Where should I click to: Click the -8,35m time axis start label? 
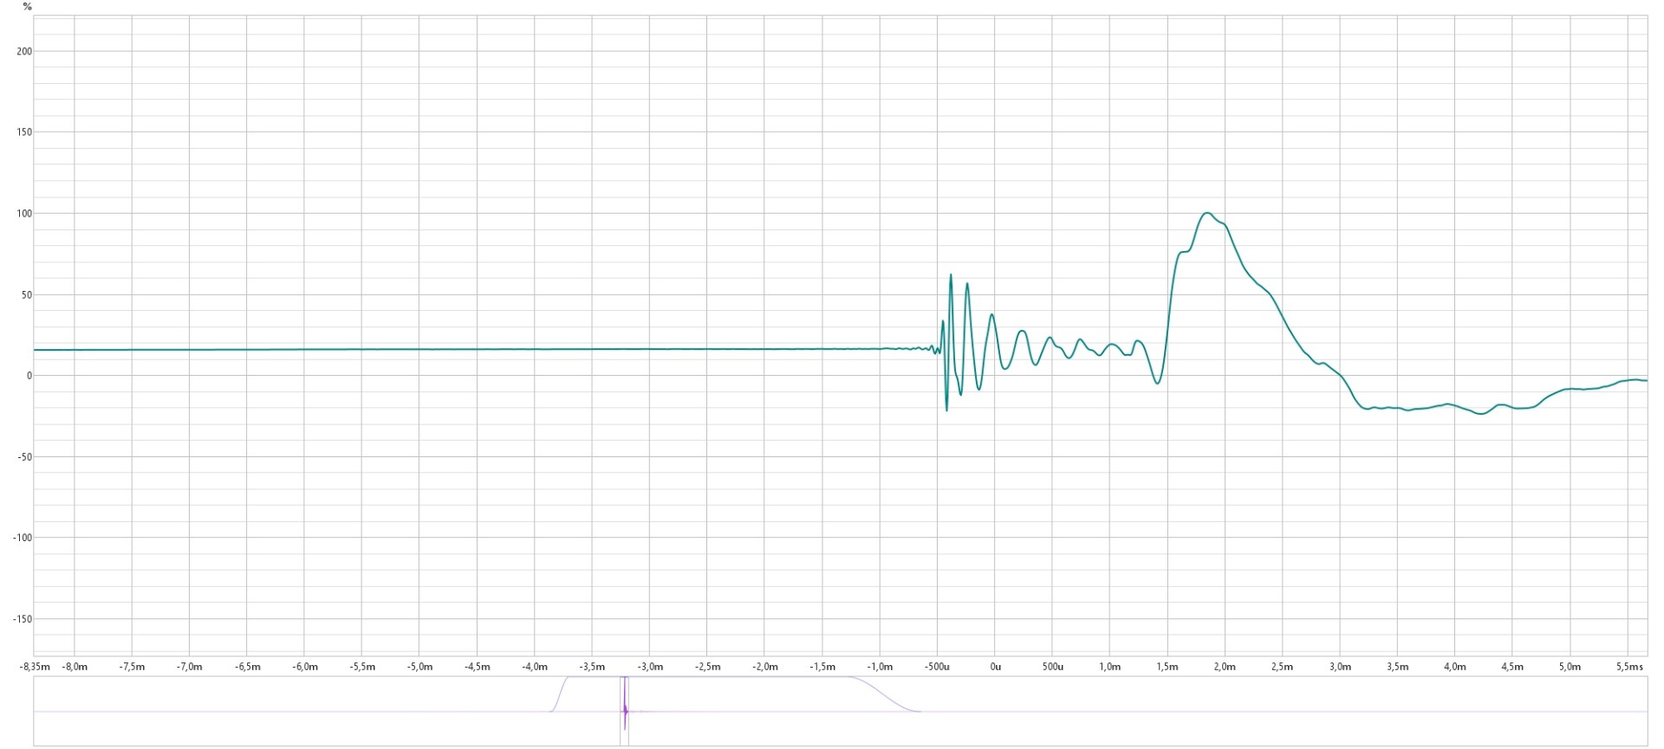(x=35, y=667)
